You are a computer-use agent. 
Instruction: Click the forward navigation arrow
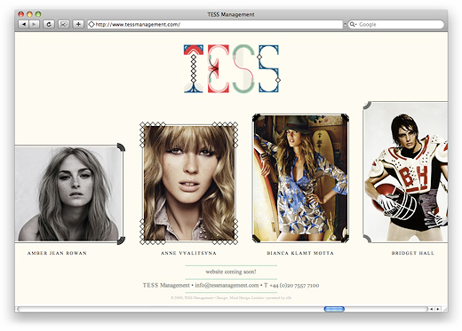pyautogui.click(x=34, y=24)
